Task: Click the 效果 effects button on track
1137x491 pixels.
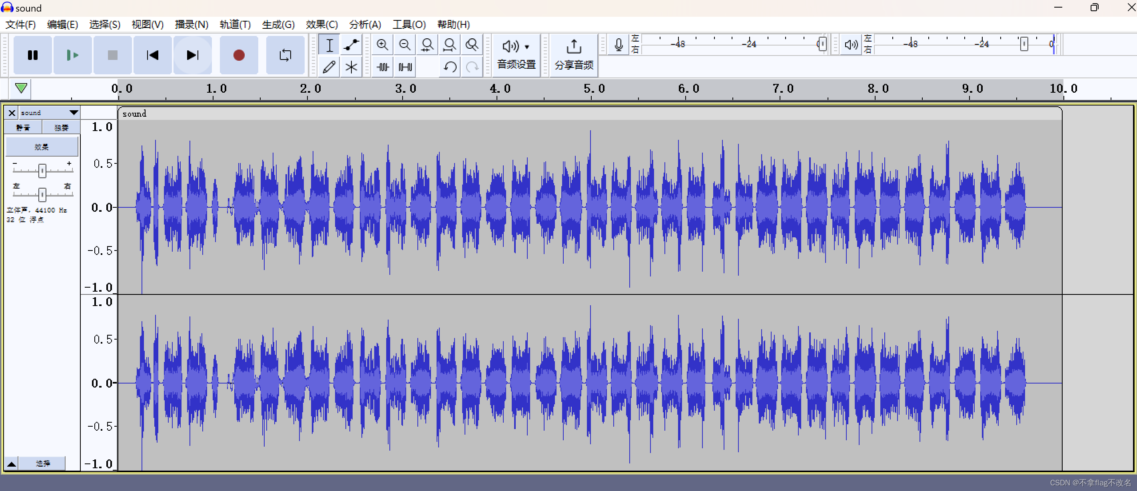Action: tap(42, 147)
